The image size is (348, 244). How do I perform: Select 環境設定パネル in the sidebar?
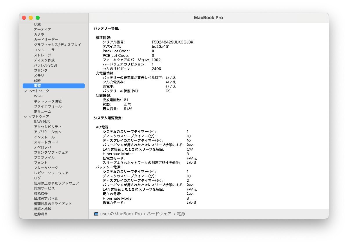point(46,199)
